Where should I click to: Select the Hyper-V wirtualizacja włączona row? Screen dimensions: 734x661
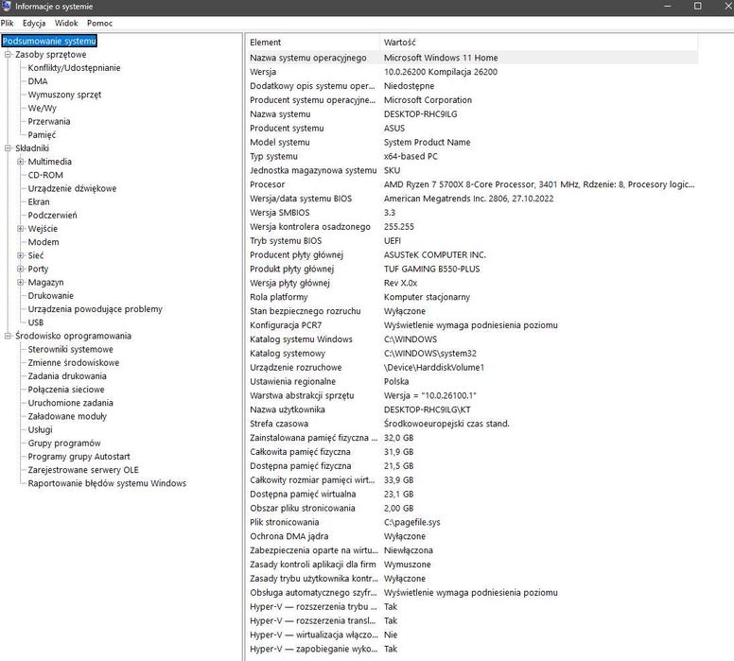(472, 635)
